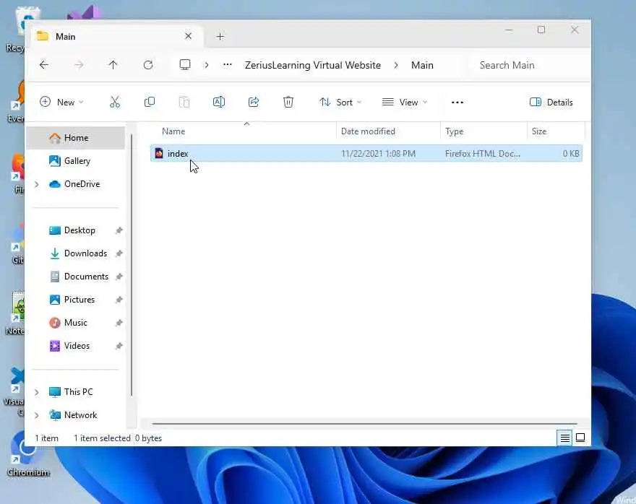This screenshot has width=636, height=504.
Task: Select the index file row
Action: (x=366, y=154)
